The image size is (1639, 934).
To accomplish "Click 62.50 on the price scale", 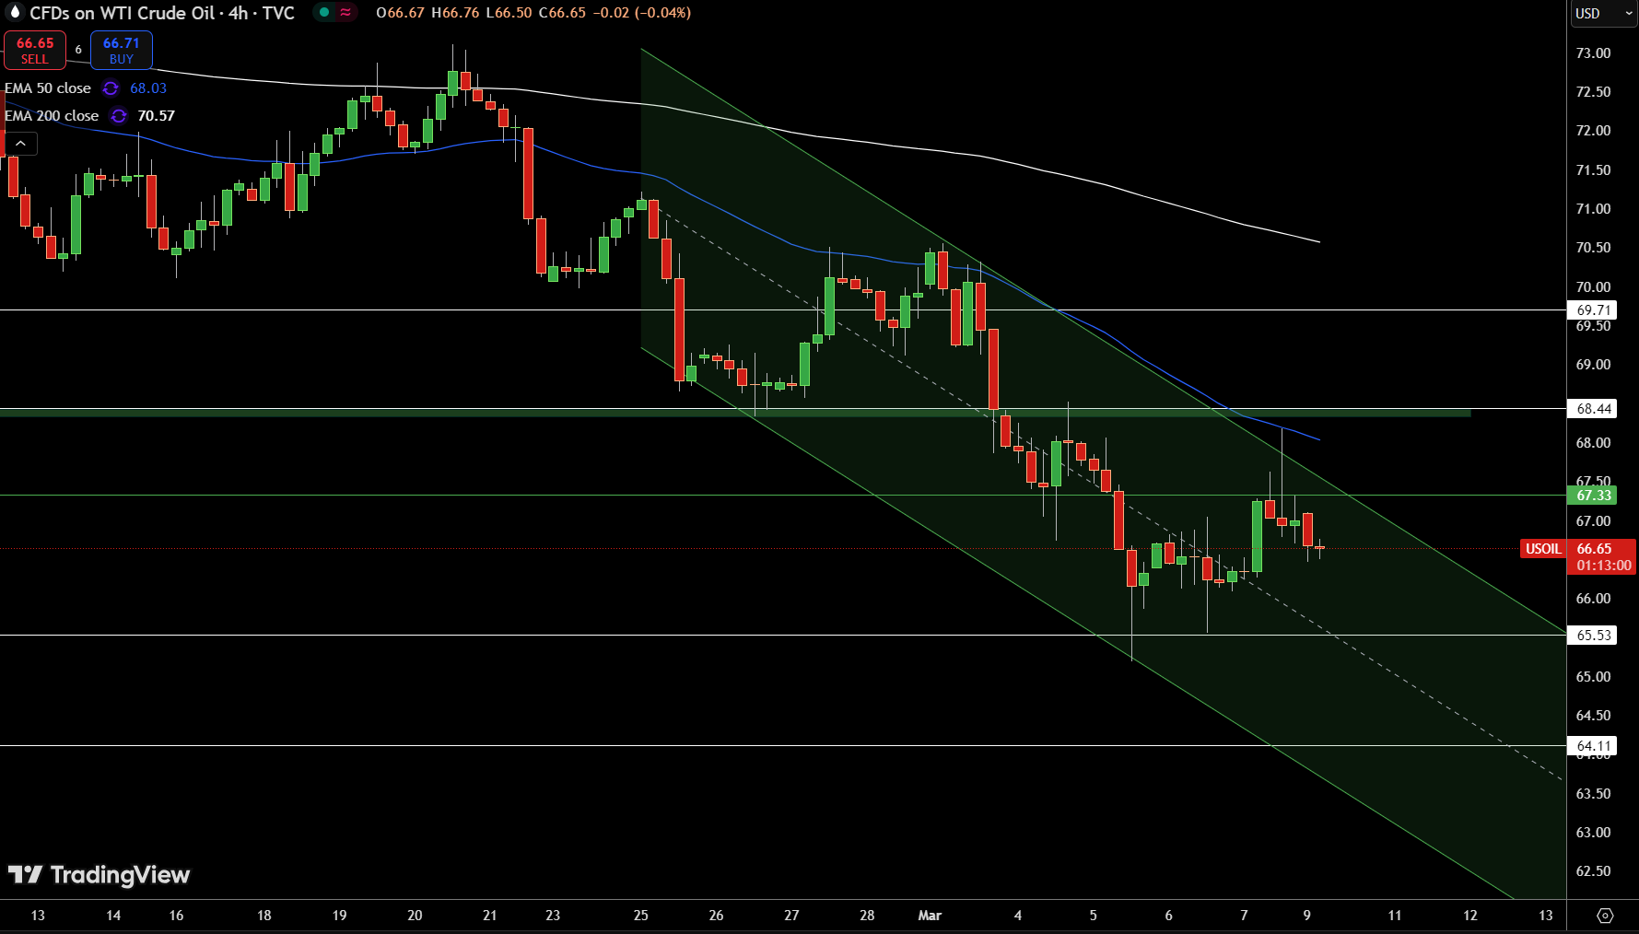I will point(1593,871).
